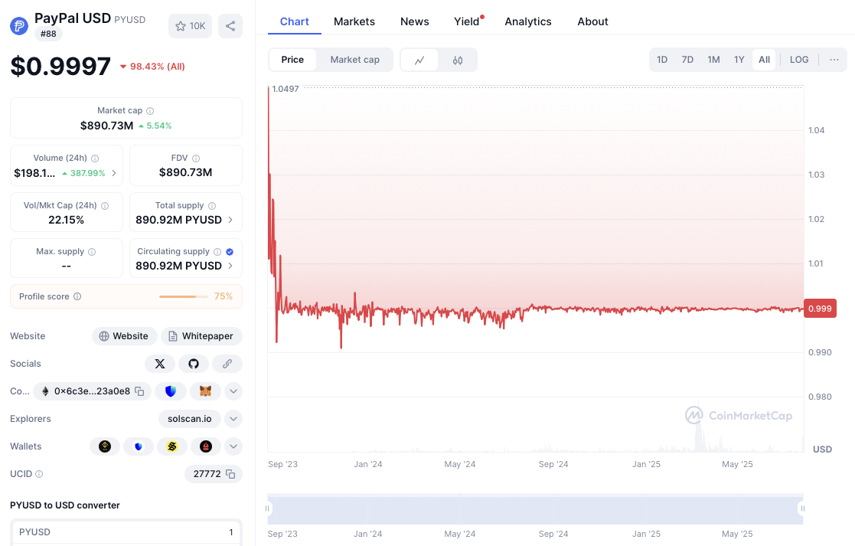Open the X (Twitter) social link

click(160, 364)
